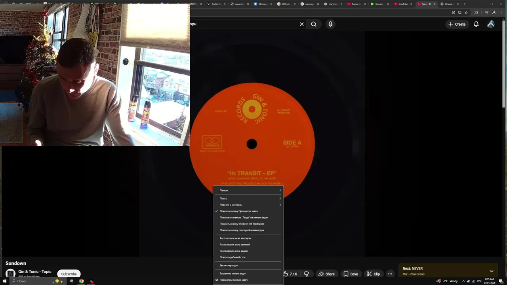Image resolution: width=507 pixels, height=285 pixels.
Task: Click the taskbar Поиск search box
Action: (38, 281)
